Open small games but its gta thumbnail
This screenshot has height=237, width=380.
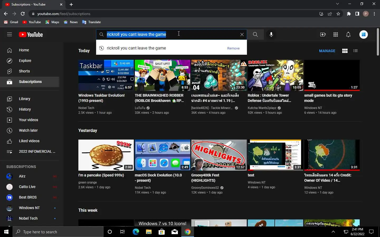click(332, 75)
